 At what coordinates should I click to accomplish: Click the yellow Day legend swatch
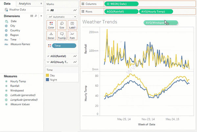coord(48,75)
